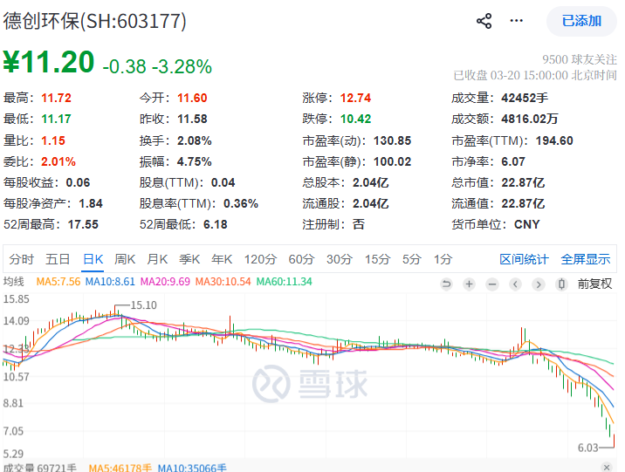Click the chart reset undo icon
This screenshot has width=625, height=472.
point(446,284)
